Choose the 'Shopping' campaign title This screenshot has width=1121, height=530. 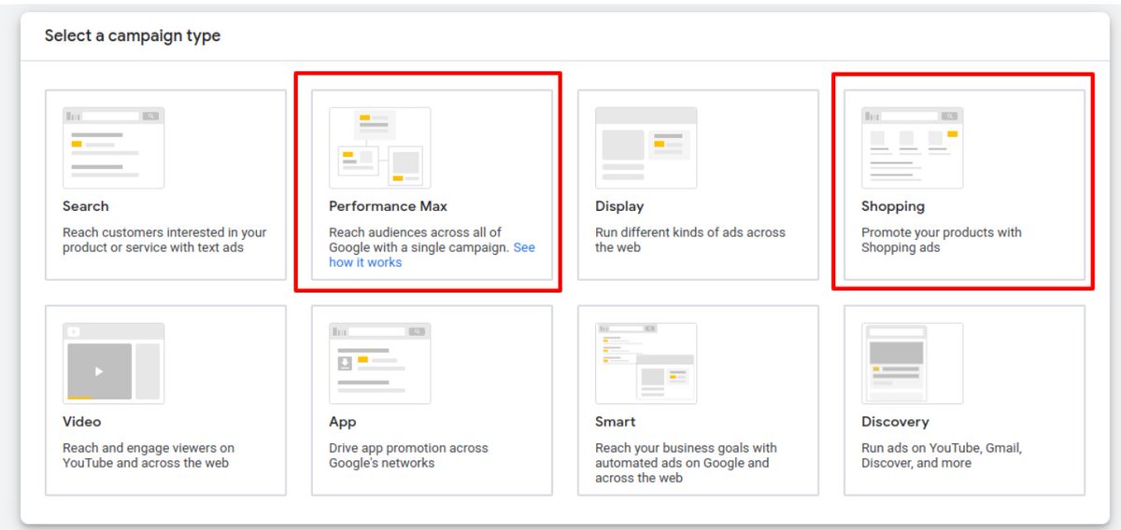coord(893,206)
